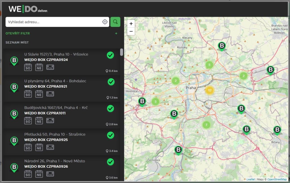This screenshot has height=183, width=290.
Task: Focus the Vyhledat adresu search field
Action: (x=57, y=22)
